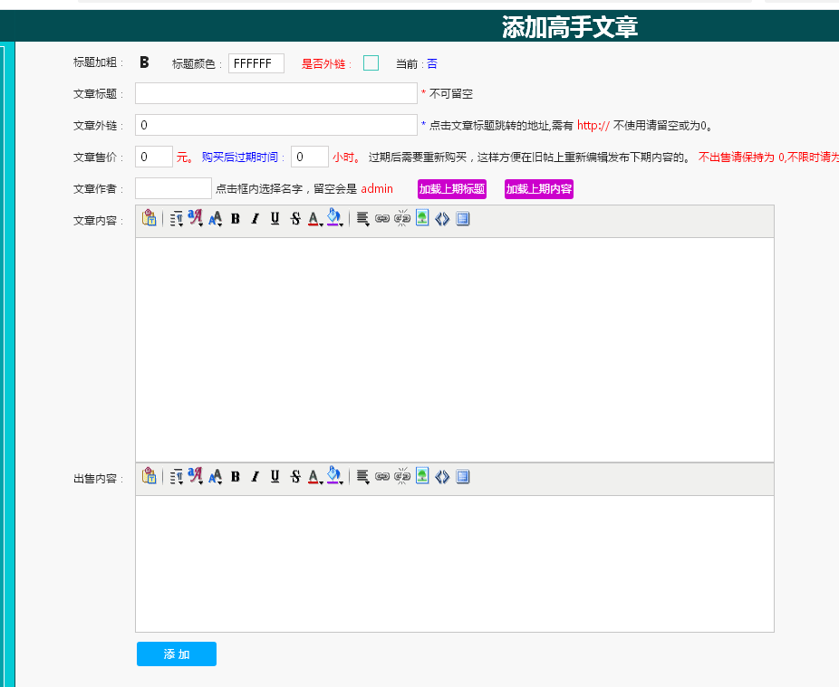Click the blue 否 link after 当前
This screenshot has height=687, width=839.
coord(432,63)
